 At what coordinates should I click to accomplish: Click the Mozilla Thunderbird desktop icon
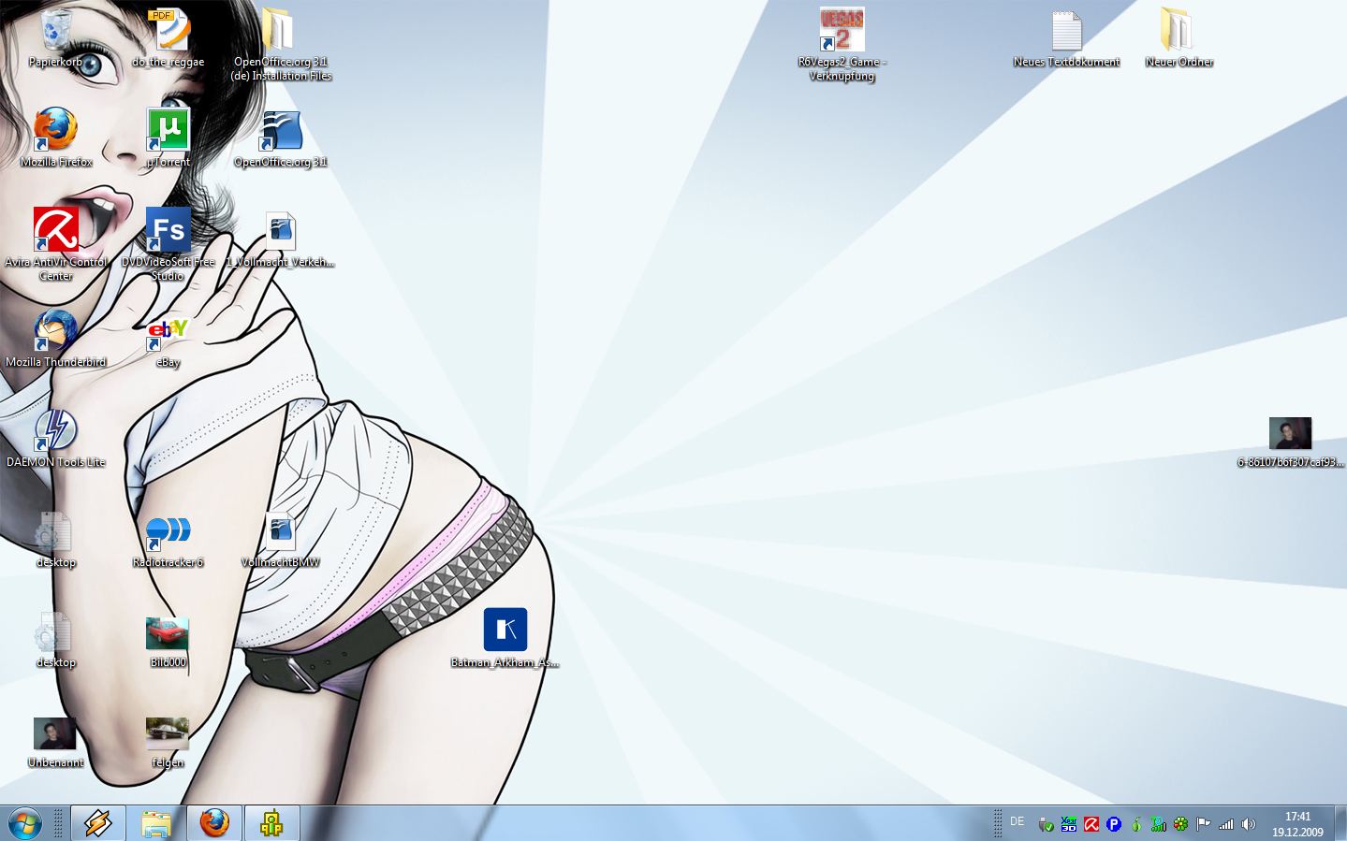56,331
